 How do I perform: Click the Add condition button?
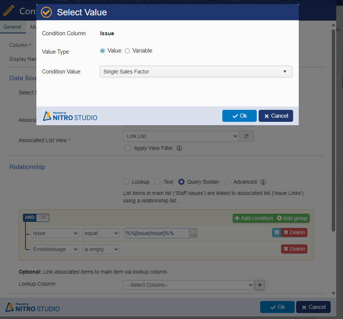click(253, 218)
